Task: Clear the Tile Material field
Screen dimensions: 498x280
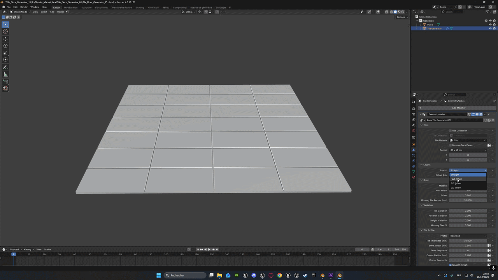Action: pos(485,140)
